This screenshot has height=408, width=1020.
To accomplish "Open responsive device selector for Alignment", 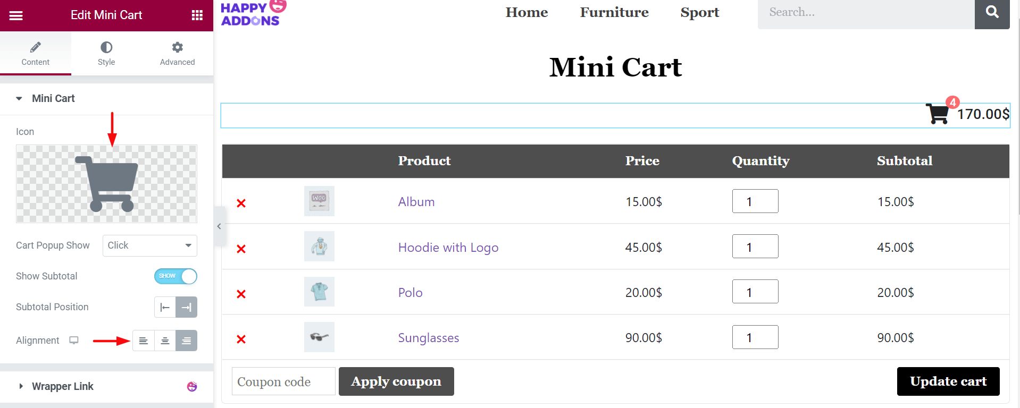I will [x=74, y=341].
